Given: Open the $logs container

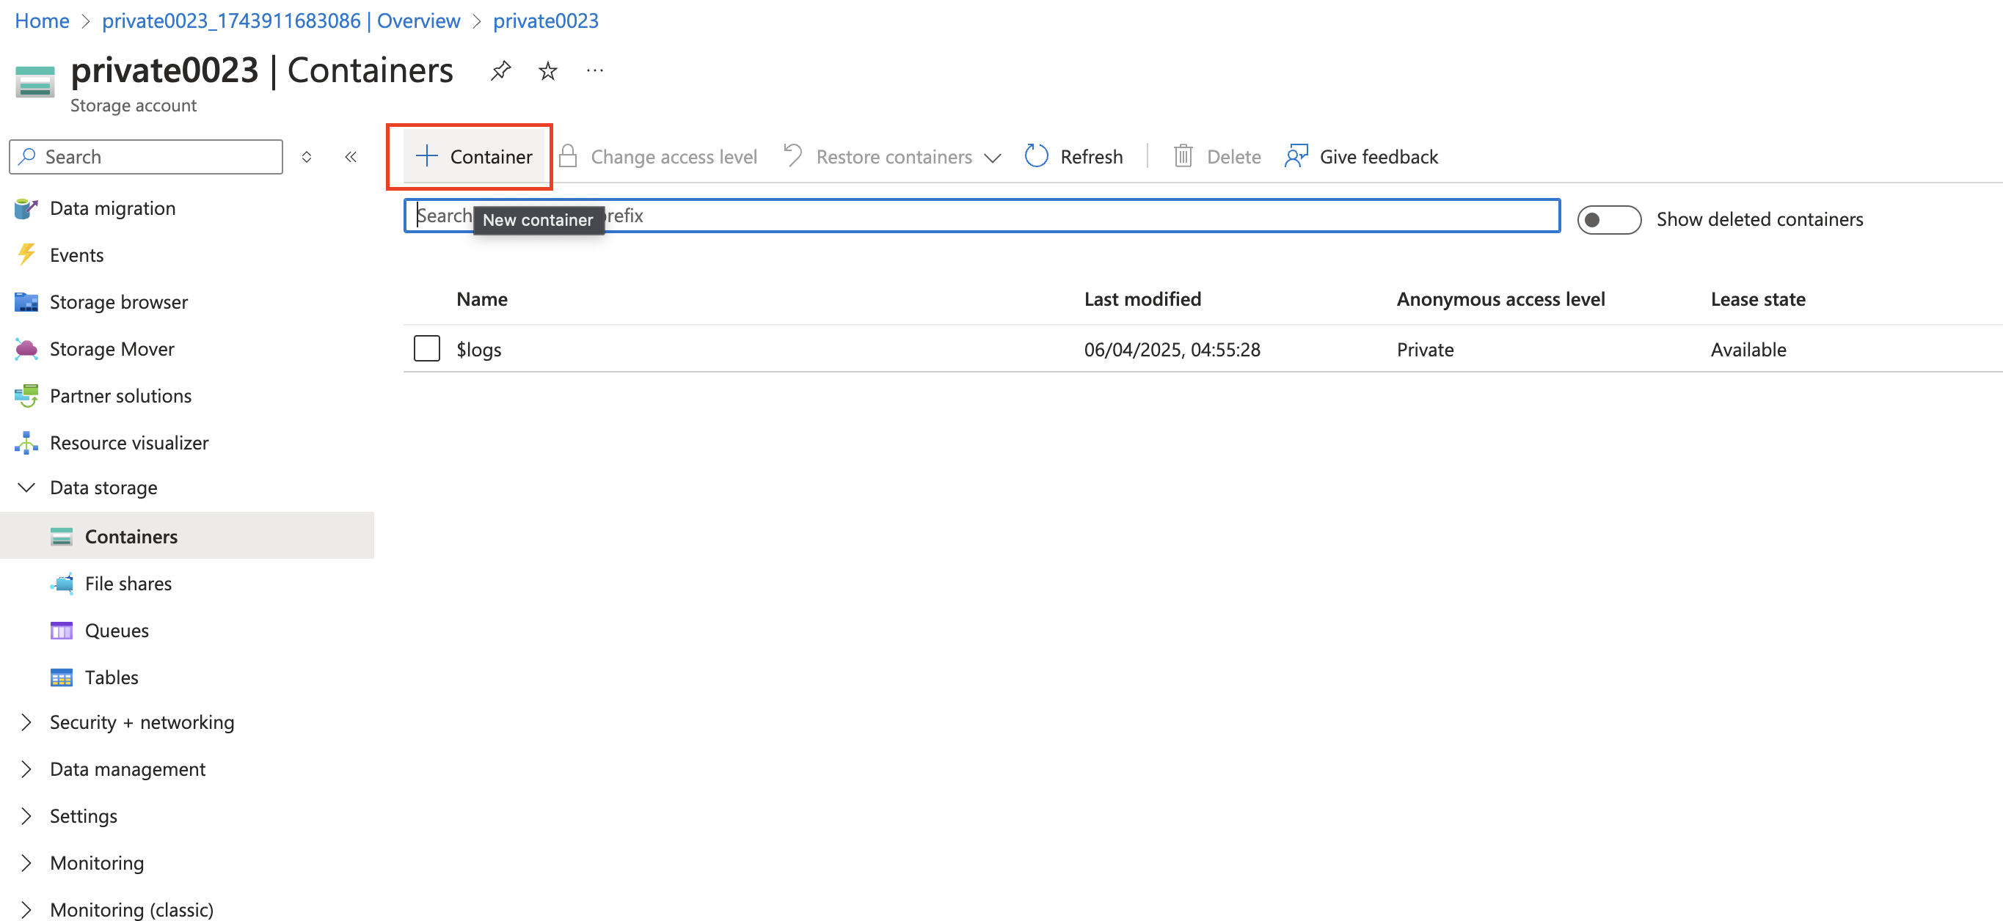Looking at the screenshot, I should [479, 350].
